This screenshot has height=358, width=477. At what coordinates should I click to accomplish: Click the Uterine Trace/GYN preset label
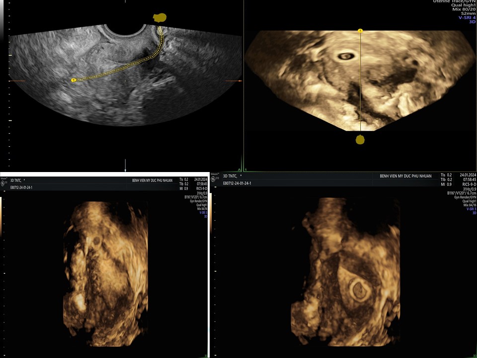454,1
